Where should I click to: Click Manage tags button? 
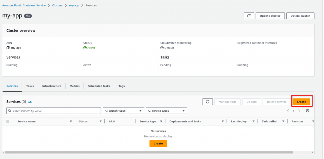(227, 102)
